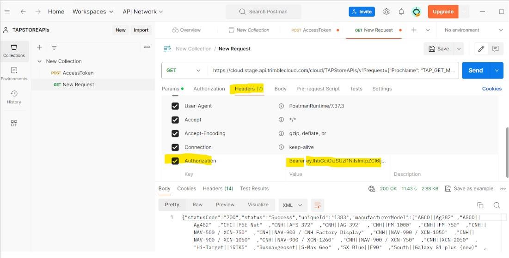Switch to the Params tab

pos(172,89)
